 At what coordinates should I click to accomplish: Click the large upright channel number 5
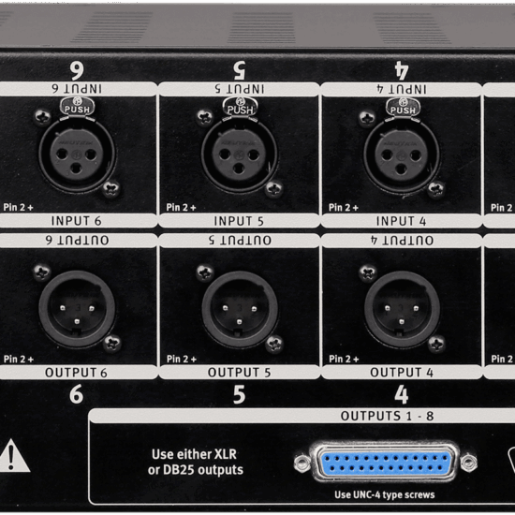coord(239,394)
